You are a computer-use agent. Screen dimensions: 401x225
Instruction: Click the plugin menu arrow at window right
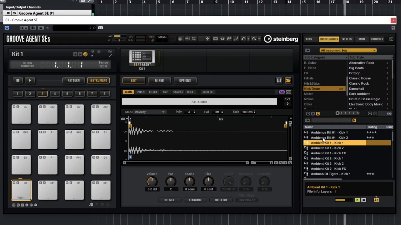pos(393,28)
